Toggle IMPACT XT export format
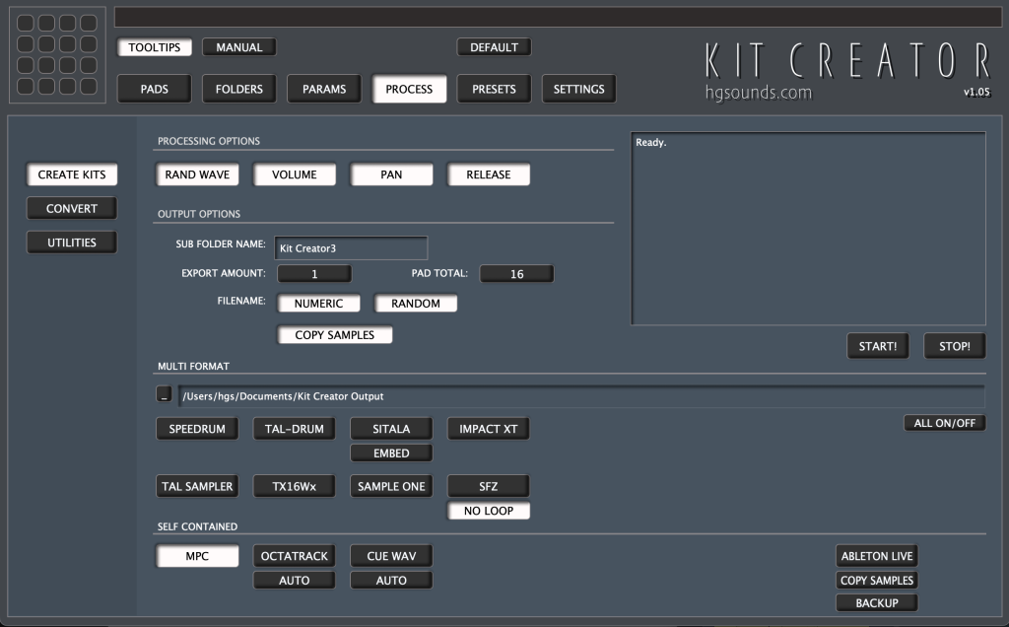This screenshot has height=627, width=1009. coord(489,429)
